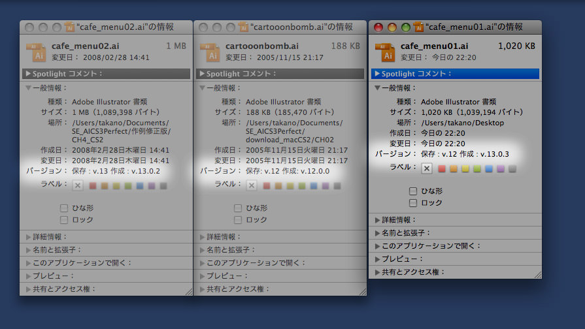The height and width of the screenshot is (329, 585).
Task: Expand プレビュー in cafe_menu02.ai window
Action: (28, 276)
